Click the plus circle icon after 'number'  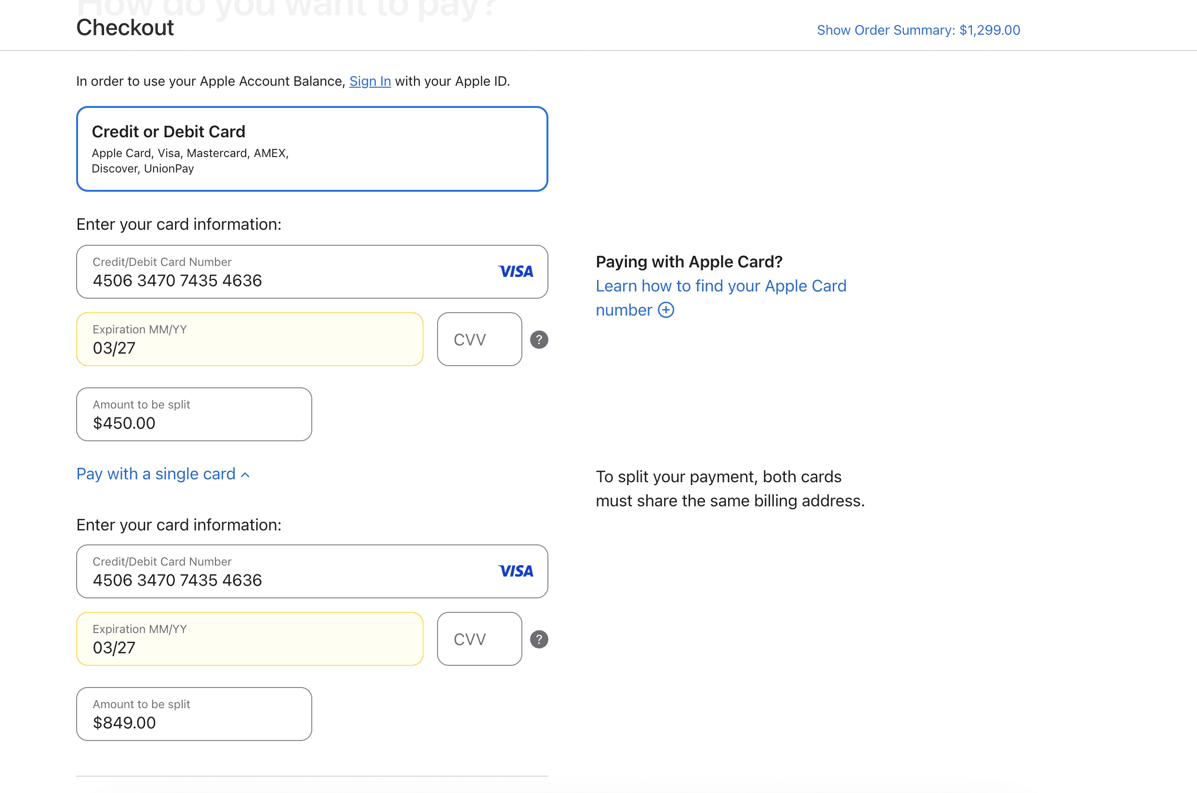665,310
